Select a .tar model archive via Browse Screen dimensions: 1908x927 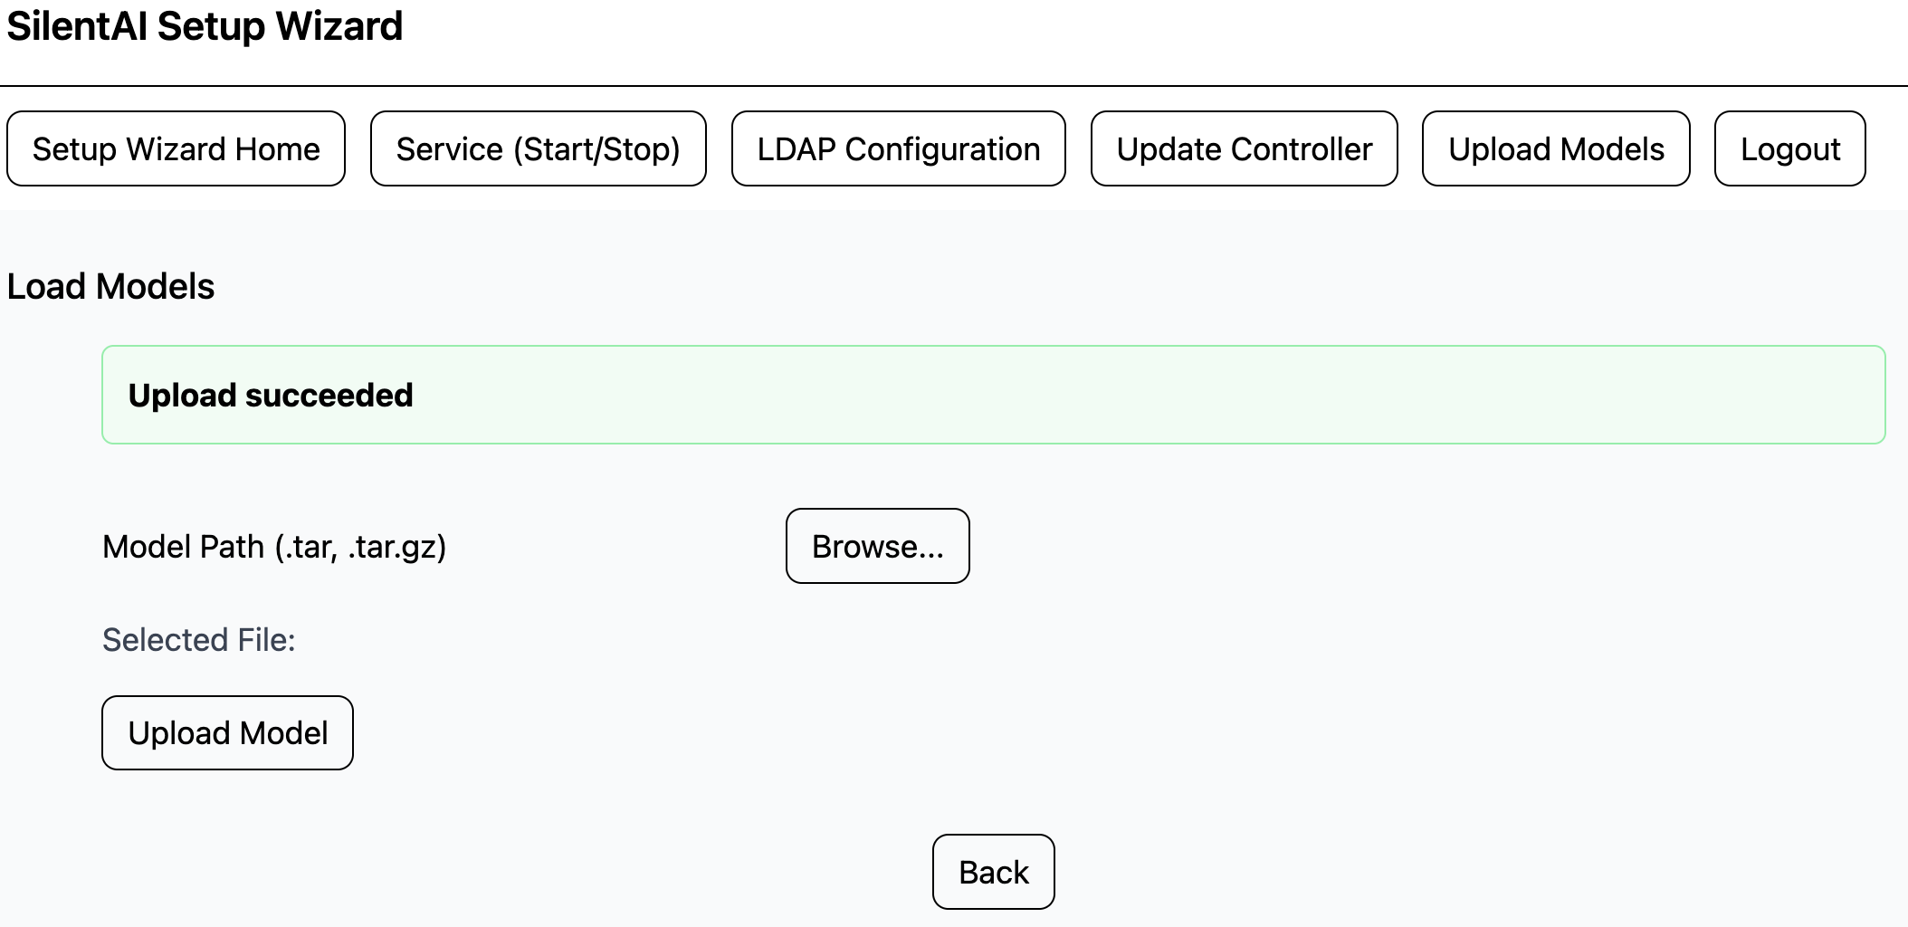point(877,546)
